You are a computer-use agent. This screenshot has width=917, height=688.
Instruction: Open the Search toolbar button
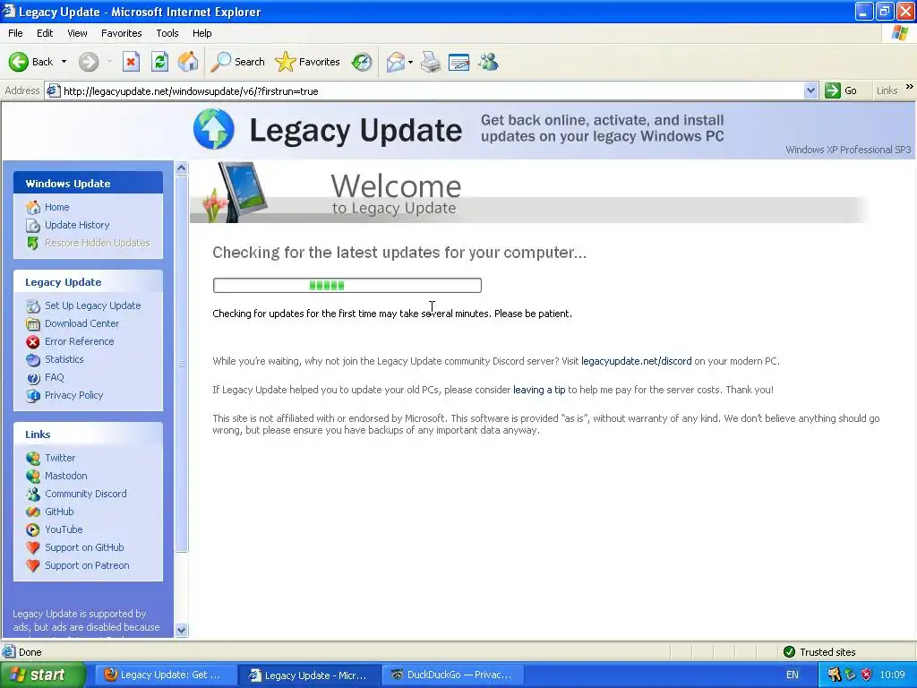(238, 62)
